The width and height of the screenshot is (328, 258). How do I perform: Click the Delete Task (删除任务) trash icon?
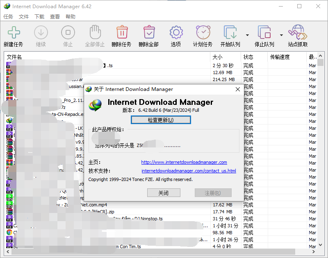122,33
